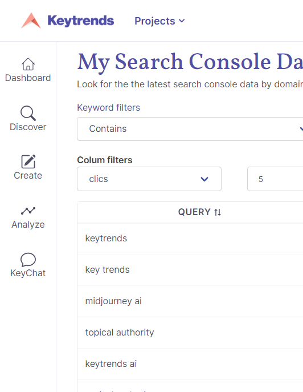Select the 'keytrends ai' query row
Viewport: 303px width, 392px height.
tap(190, 364)
